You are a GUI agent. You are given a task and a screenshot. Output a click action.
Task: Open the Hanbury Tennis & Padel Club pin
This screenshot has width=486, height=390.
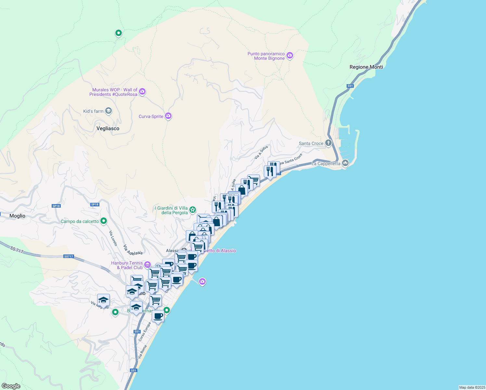pyautogui.click(x=147, y=265)
